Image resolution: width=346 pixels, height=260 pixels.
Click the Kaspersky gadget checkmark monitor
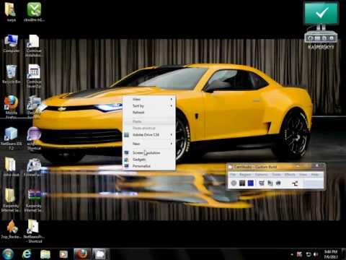coord(321,13)
